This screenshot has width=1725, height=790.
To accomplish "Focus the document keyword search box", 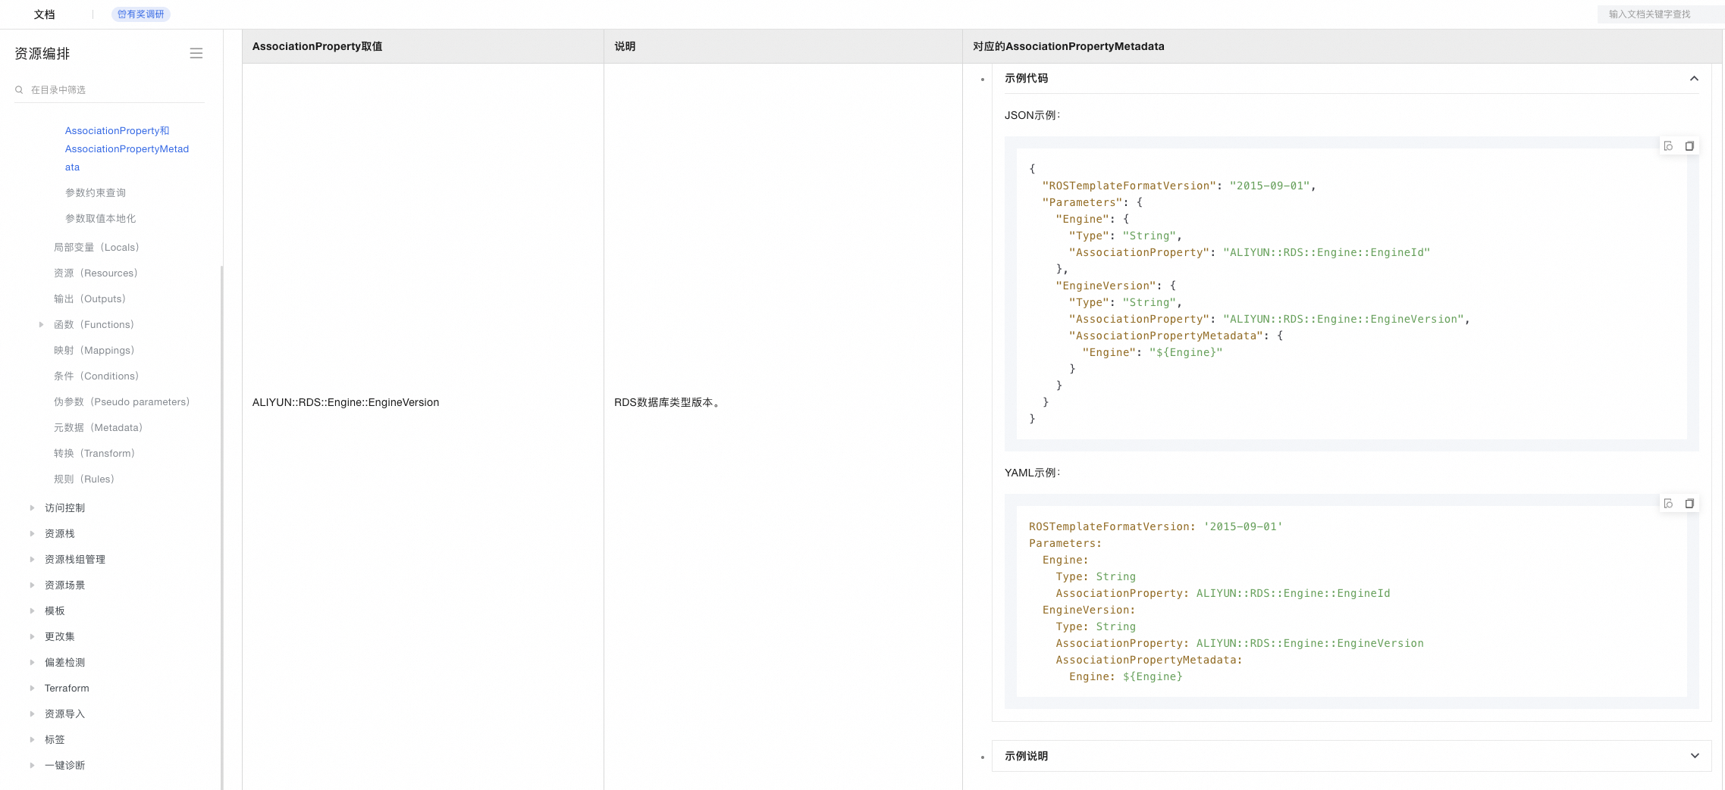I will point(1661,14).
